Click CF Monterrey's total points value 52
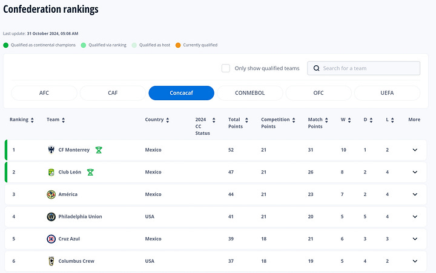The height and width of the screenshot is (273, 436). tap(231, 150)
